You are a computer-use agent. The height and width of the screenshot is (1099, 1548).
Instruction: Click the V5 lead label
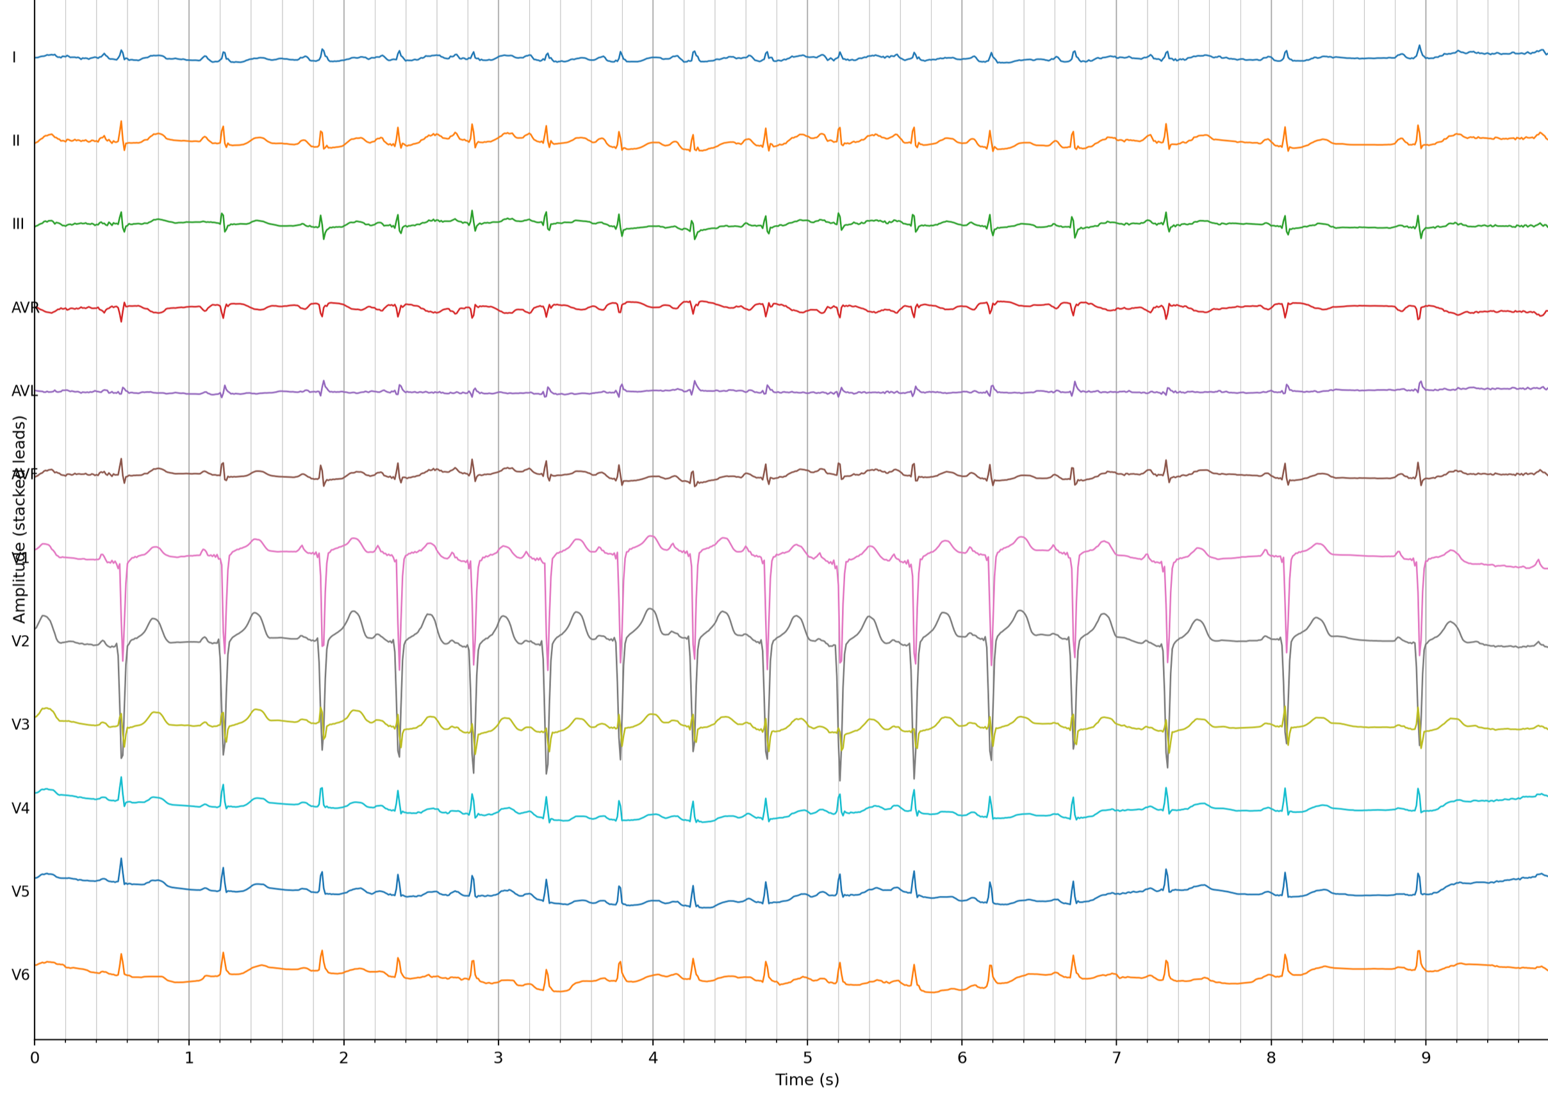pos(21,892)
